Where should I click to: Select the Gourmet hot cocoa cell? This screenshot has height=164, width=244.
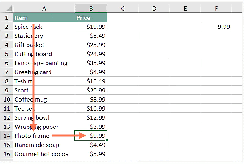pyautogui.click(x=42, y=154)
